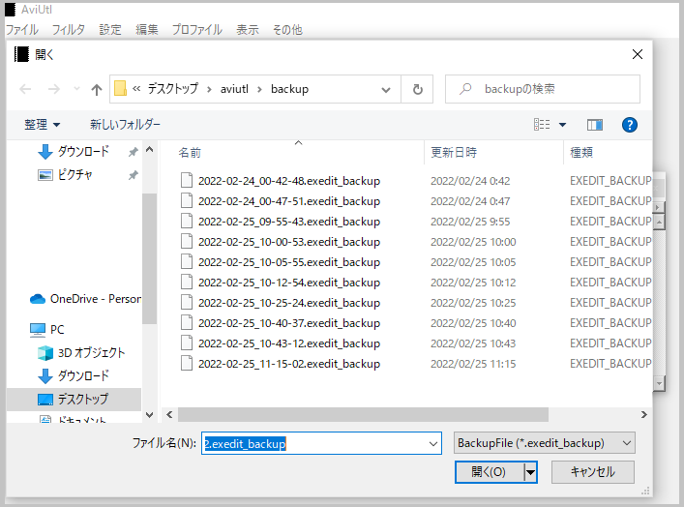Open the 設定 menu in AviUtl
Screen dimensions: 684x507
[110, 30]
